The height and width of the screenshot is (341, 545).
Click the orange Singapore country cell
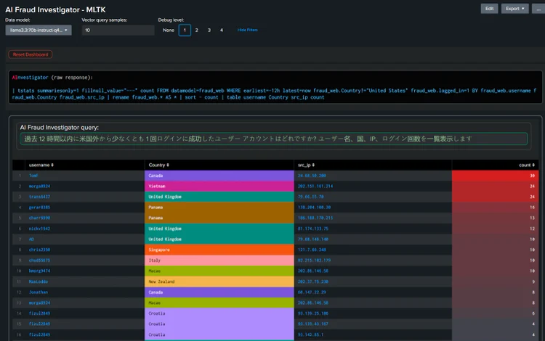pyautogui.click(x=219, y=250)
